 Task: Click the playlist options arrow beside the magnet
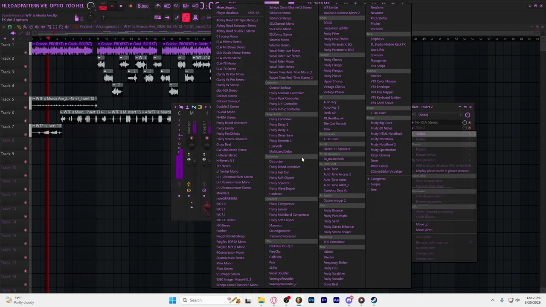pos(3,27)
